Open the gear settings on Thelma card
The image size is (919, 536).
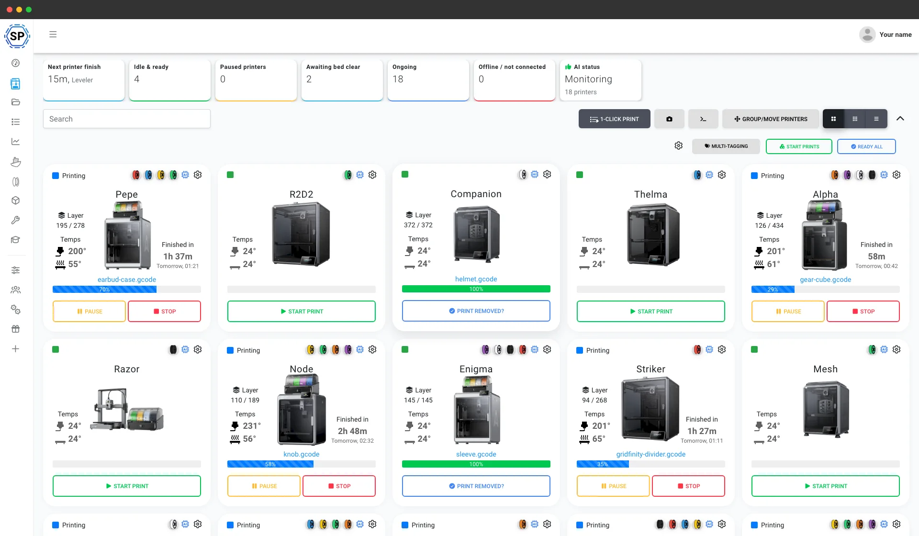(x=722, y=175)
